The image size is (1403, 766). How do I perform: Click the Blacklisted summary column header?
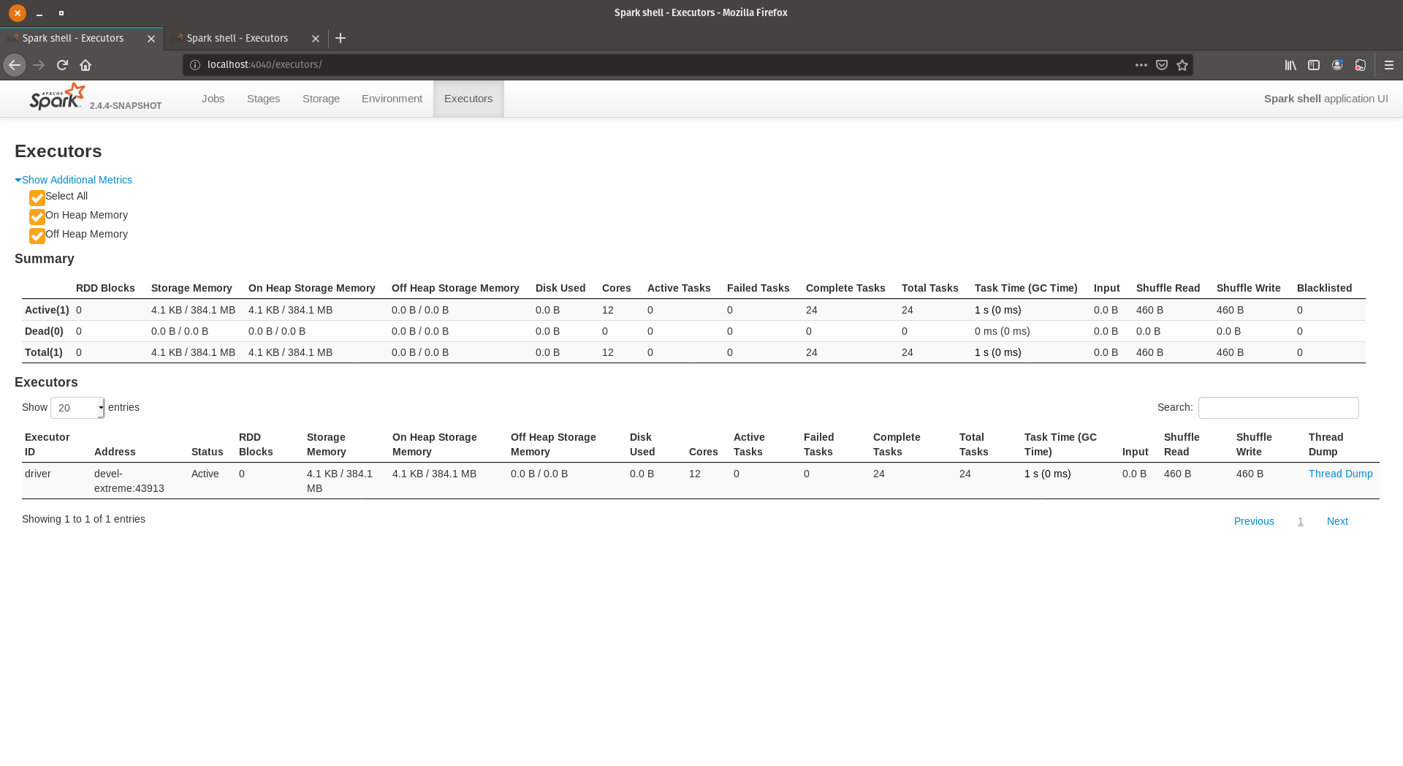1324,288
